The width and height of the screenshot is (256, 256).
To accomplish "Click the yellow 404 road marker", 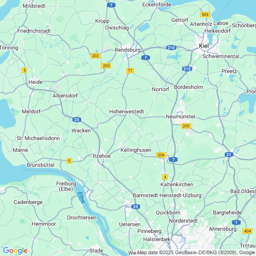I will pyautogui.click(x=247, y=231).
